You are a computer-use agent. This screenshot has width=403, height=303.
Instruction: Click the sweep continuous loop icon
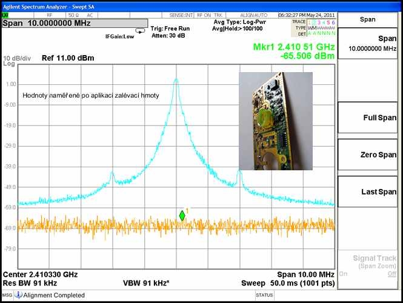pos(140,30)
